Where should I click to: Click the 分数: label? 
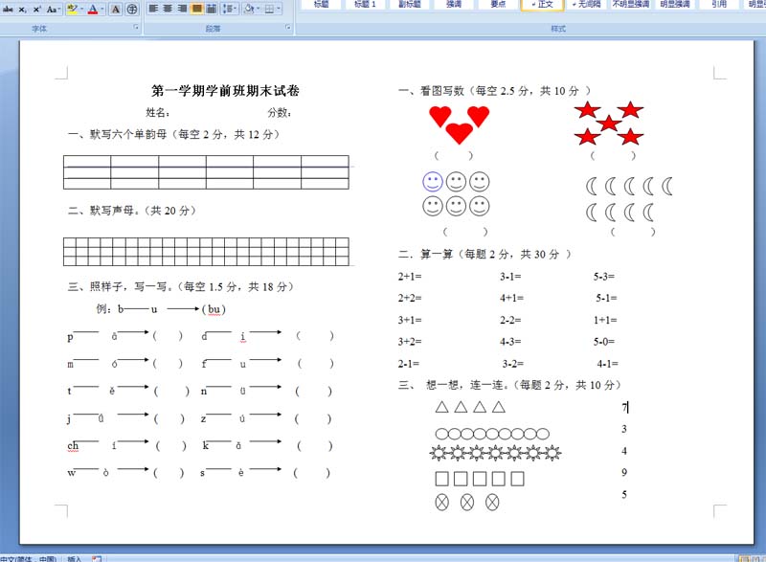tap(279, 113)
